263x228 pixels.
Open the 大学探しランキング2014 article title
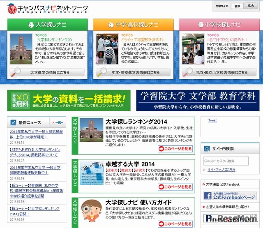pyautogui.click(x=136, y=122)
